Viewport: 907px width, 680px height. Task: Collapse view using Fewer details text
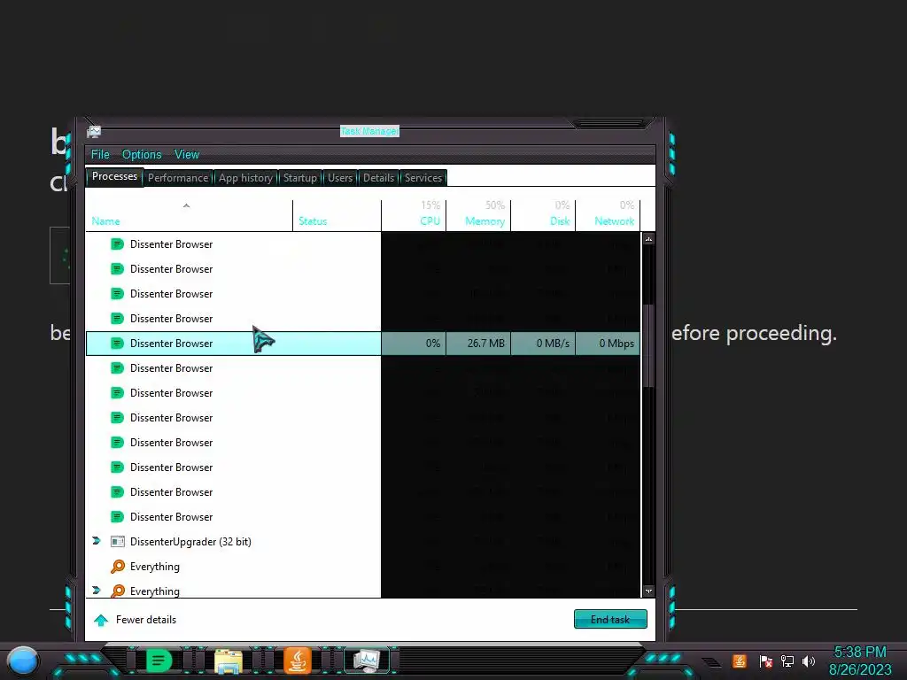tap(146, 620)
